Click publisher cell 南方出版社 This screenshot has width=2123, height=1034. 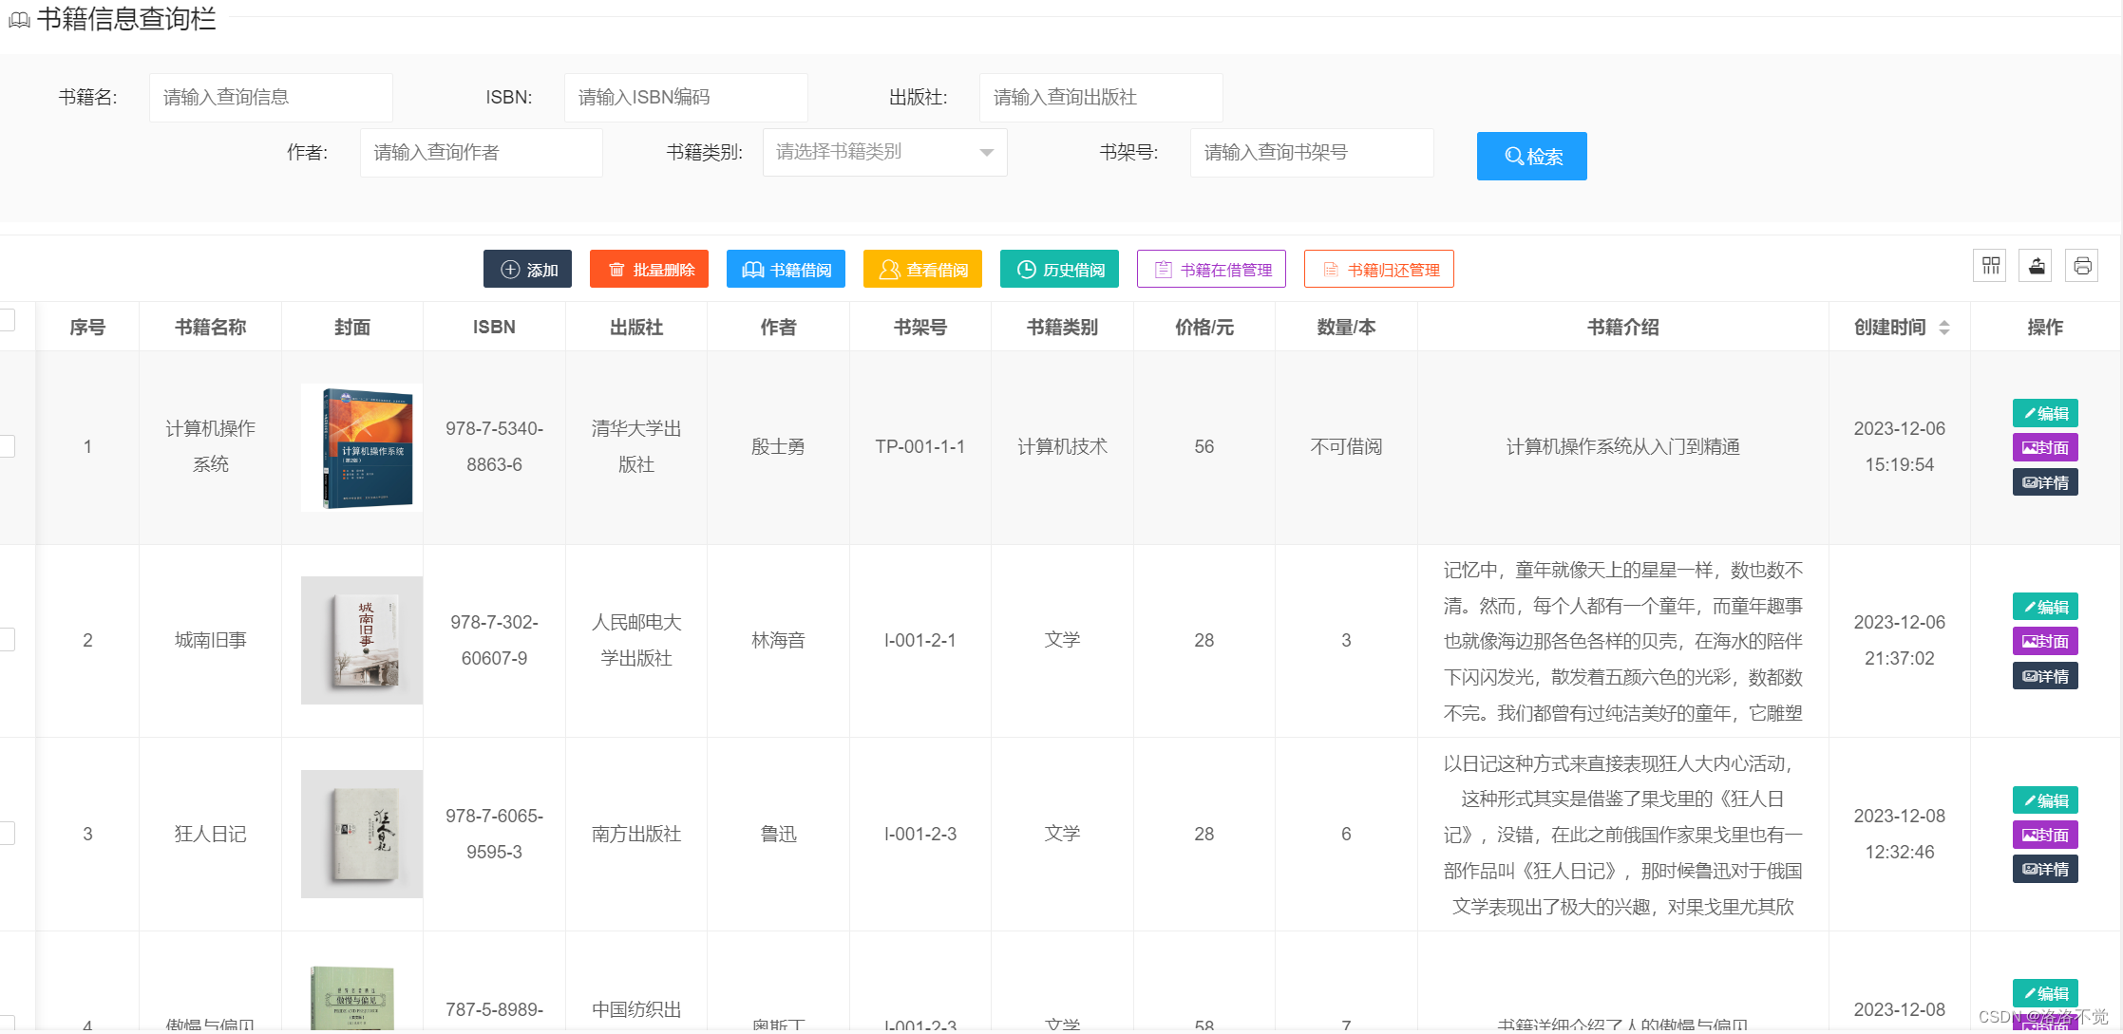635,834
